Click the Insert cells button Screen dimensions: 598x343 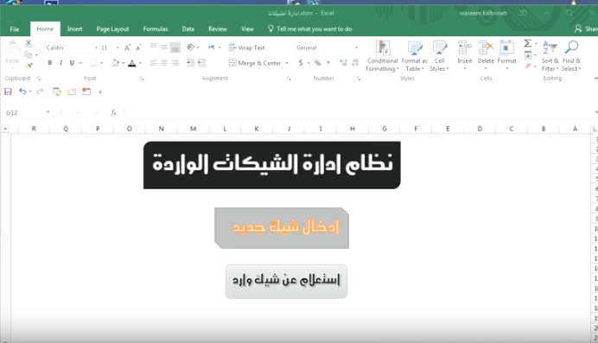tap(465, 55)
